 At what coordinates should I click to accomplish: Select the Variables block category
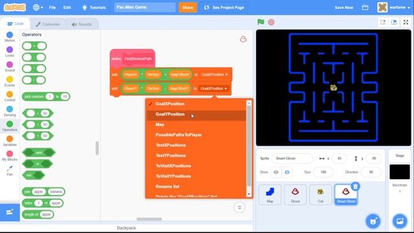click(10, 141)
